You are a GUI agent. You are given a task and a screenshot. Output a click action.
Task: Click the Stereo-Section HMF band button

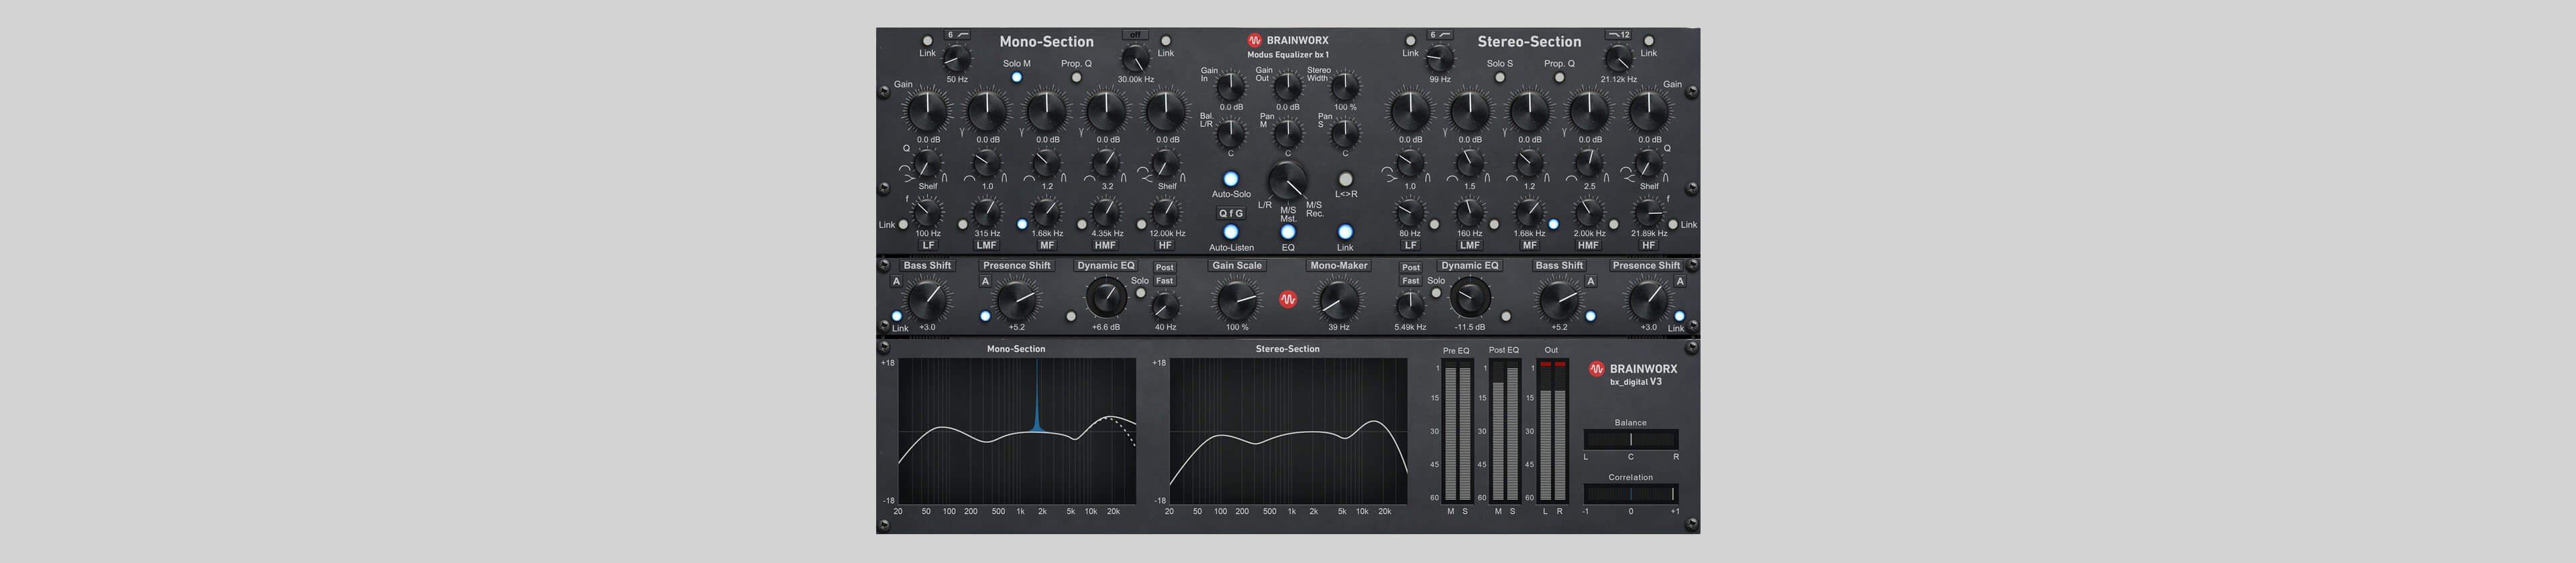point(1588,245)
